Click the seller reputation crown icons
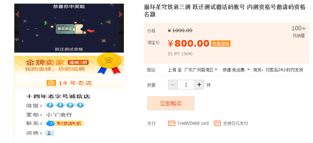 click(65, 105)
